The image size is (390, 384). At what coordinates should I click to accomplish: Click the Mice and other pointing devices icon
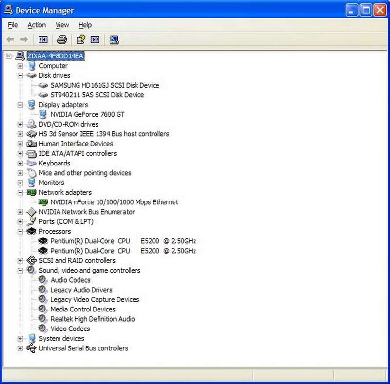click(x=32, y=173)
